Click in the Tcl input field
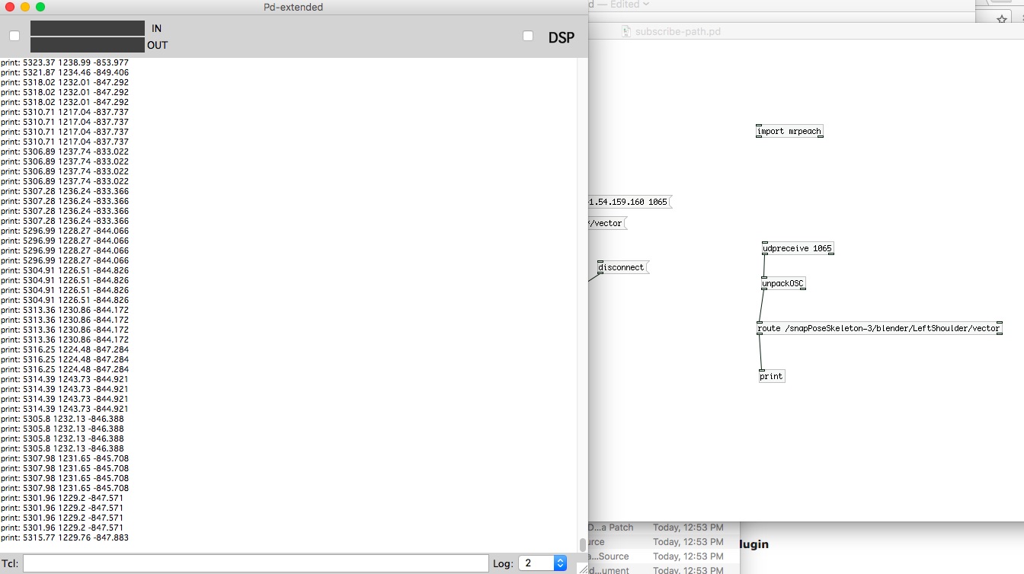The image size is (1024, 574). 255,563
